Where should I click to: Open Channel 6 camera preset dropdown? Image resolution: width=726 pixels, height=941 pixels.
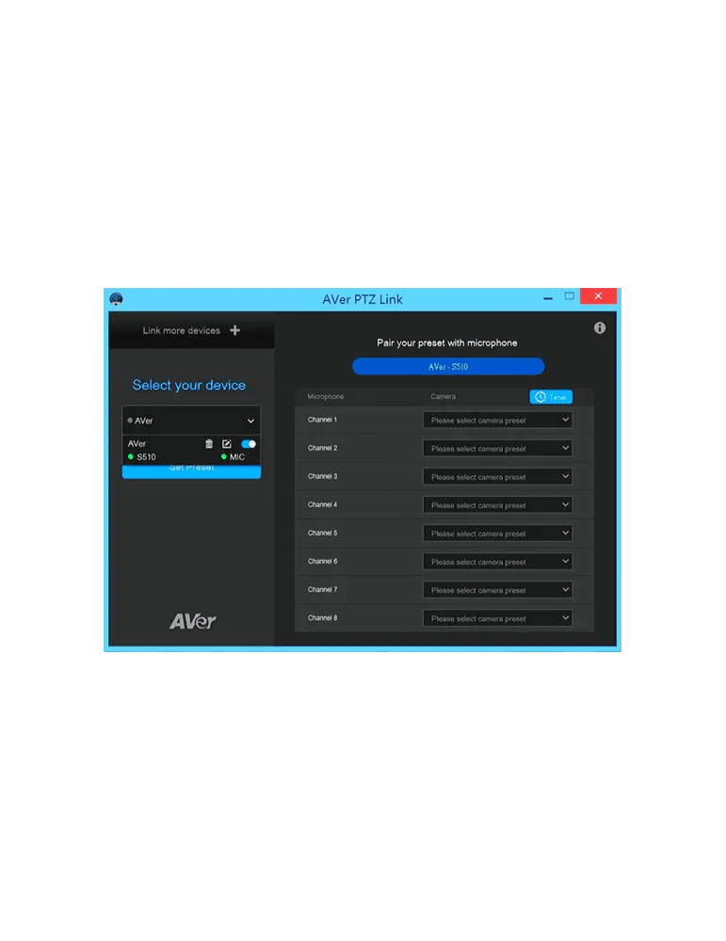pyautogui.click(x=497, y=561)
